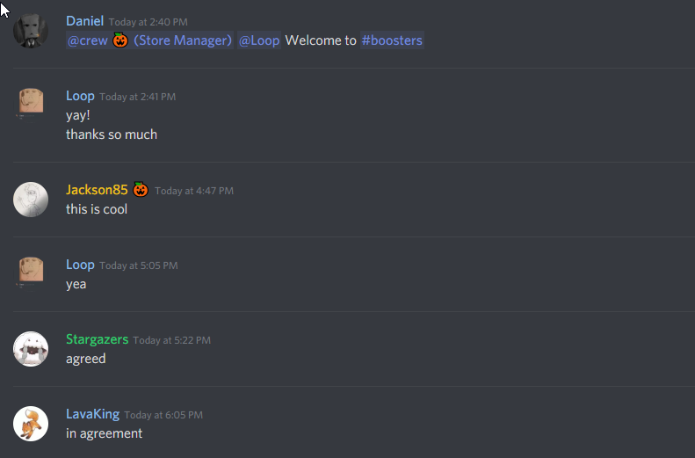695x458 pixels.
Task: Click Loop username above 'yay!'
Action: click(x=80, y=96)
